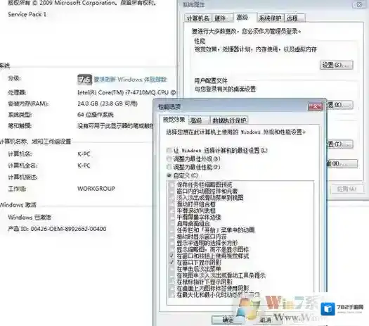369x326 pixels.
Task: Toggle 在鼠标指针下显示阴影 checkbox
Action: pos(172,282)
